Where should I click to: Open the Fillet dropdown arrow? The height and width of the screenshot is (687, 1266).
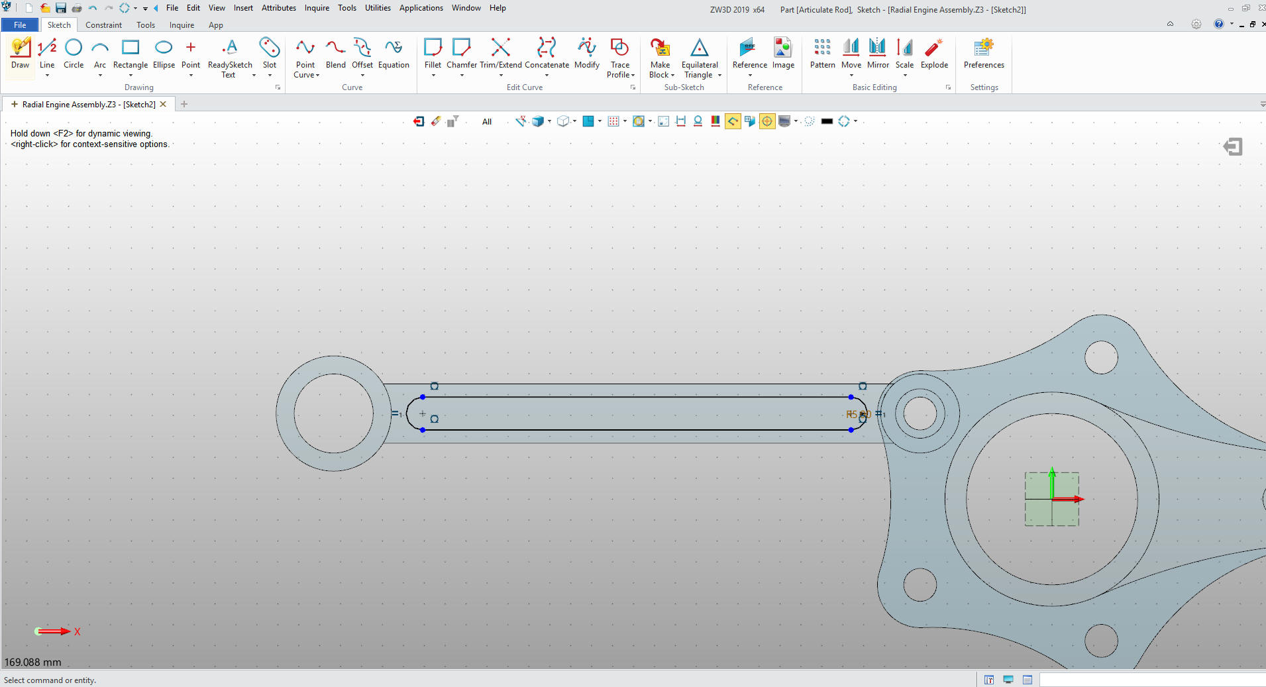(x=433, y=76)
